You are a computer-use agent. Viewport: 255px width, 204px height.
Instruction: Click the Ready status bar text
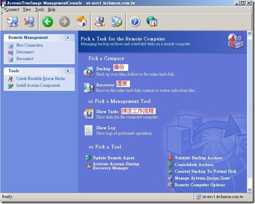pos(7,197)
